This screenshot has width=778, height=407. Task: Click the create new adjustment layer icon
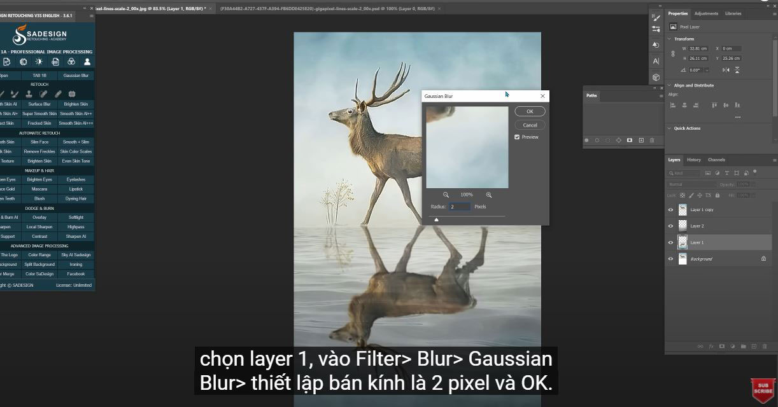(x=733, y=347)
